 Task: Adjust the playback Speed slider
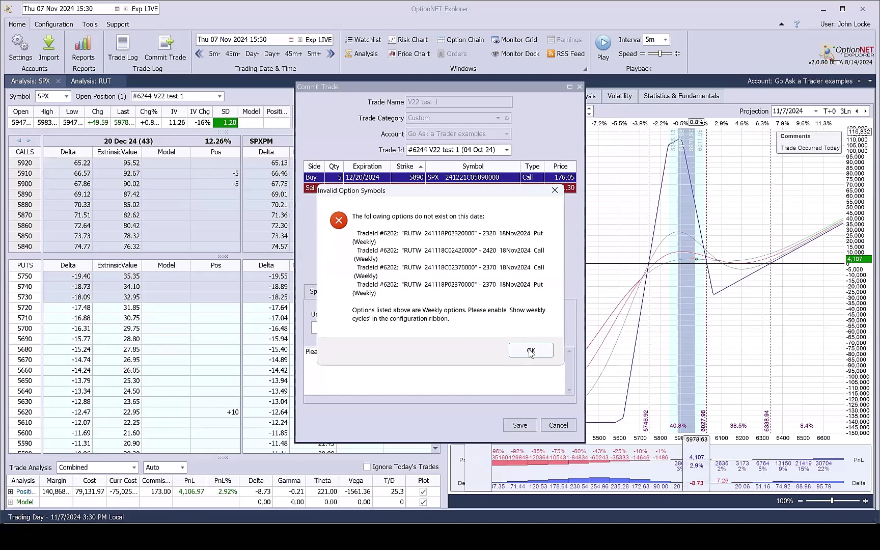659,53
